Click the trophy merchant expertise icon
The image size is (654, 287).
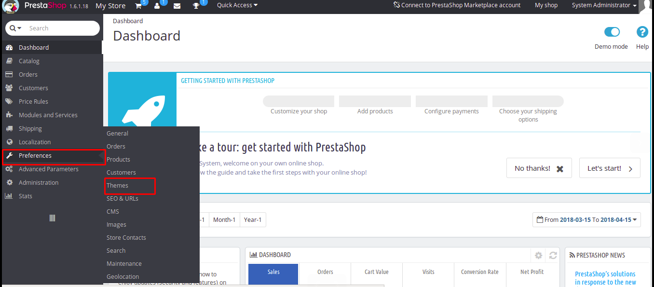point(196,6)
